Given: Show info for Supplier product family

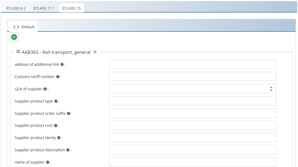Looking at the screenshot, I should pyautogui.click(x=59, y=138).
